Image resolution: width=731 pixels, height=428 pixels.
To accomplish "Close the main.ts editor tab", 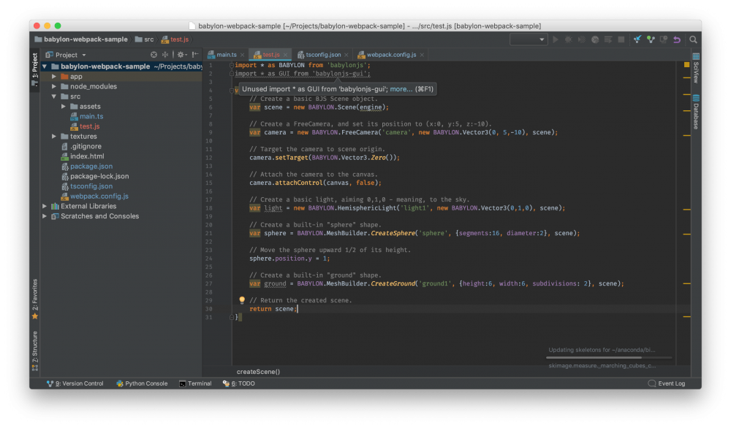I will pyautogui.click(x=243, y=55).
